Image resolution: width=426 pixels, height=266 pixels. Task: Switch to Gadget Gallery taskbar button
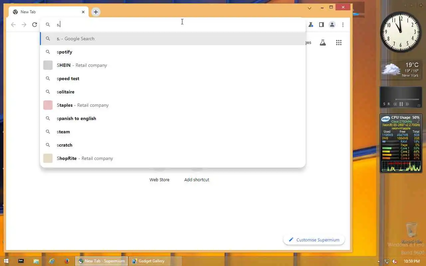point(156,261)
